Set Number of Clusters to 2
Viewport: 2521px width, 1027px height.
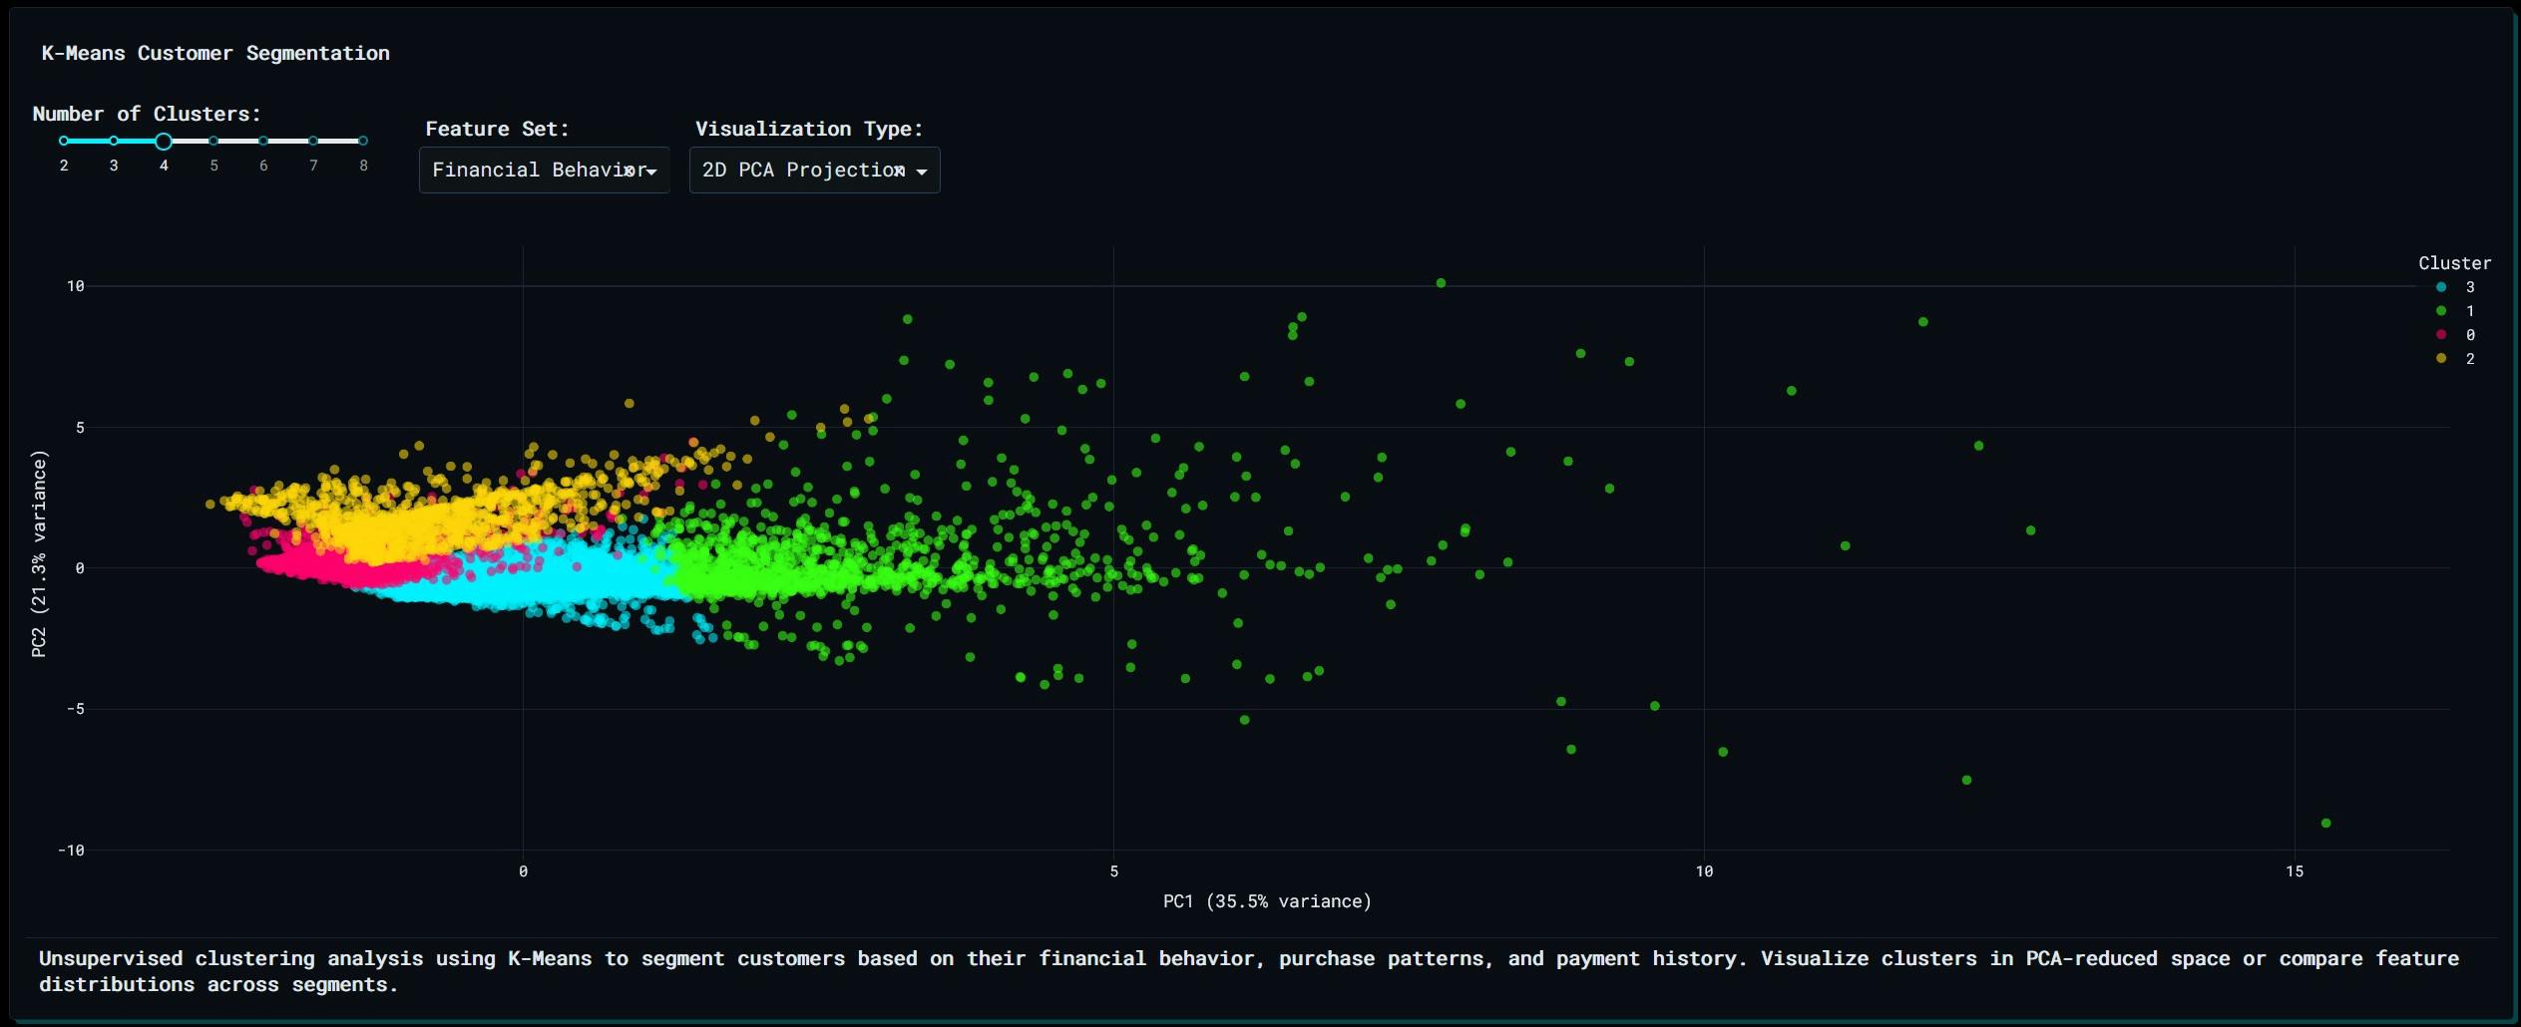click(x=64, y=141)
